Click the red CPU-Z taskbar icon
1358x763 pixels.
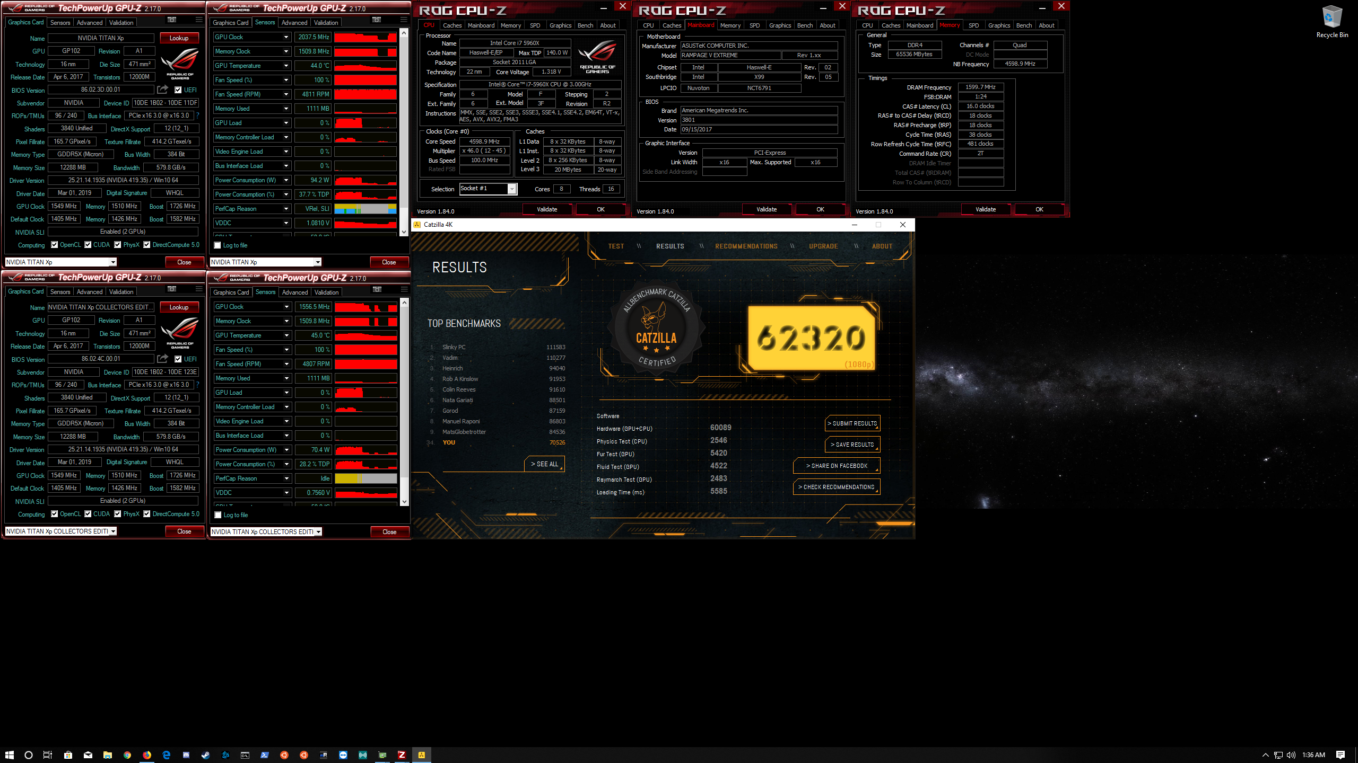(x=402, y=755)
